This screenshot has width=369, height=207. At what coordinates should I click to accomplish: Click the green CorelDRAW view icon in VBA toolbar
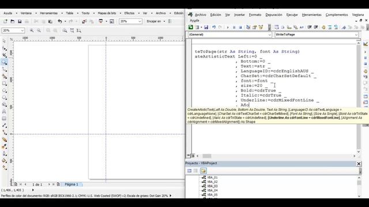pos(191,27)
